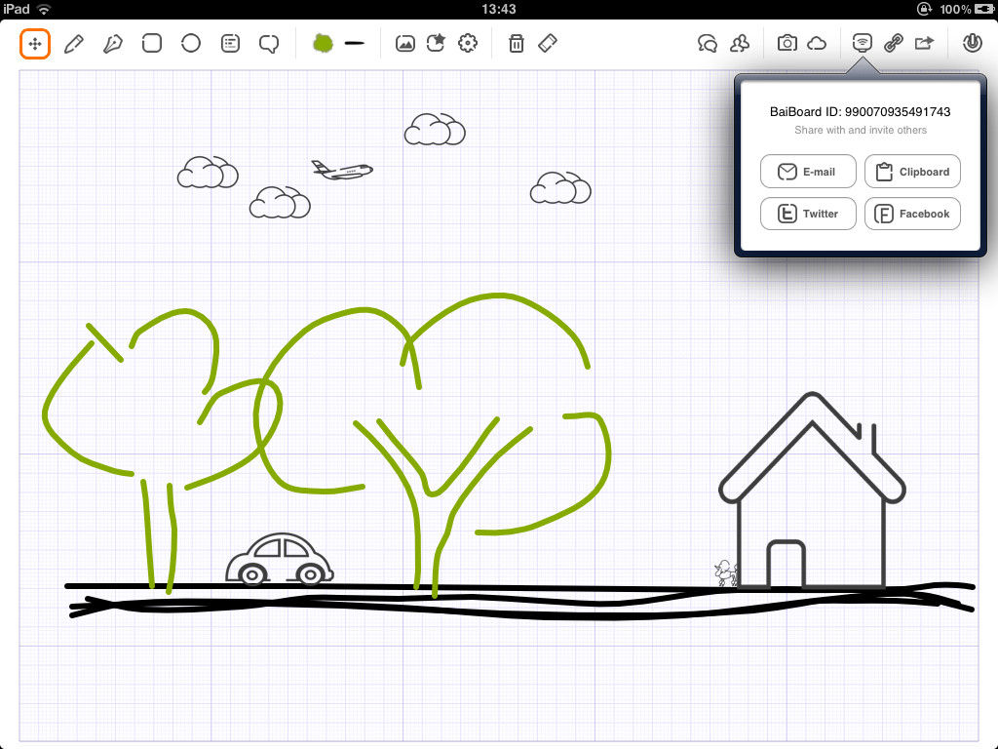Open the star stamp library
The image size is (998, 749).
pos(436,43)
